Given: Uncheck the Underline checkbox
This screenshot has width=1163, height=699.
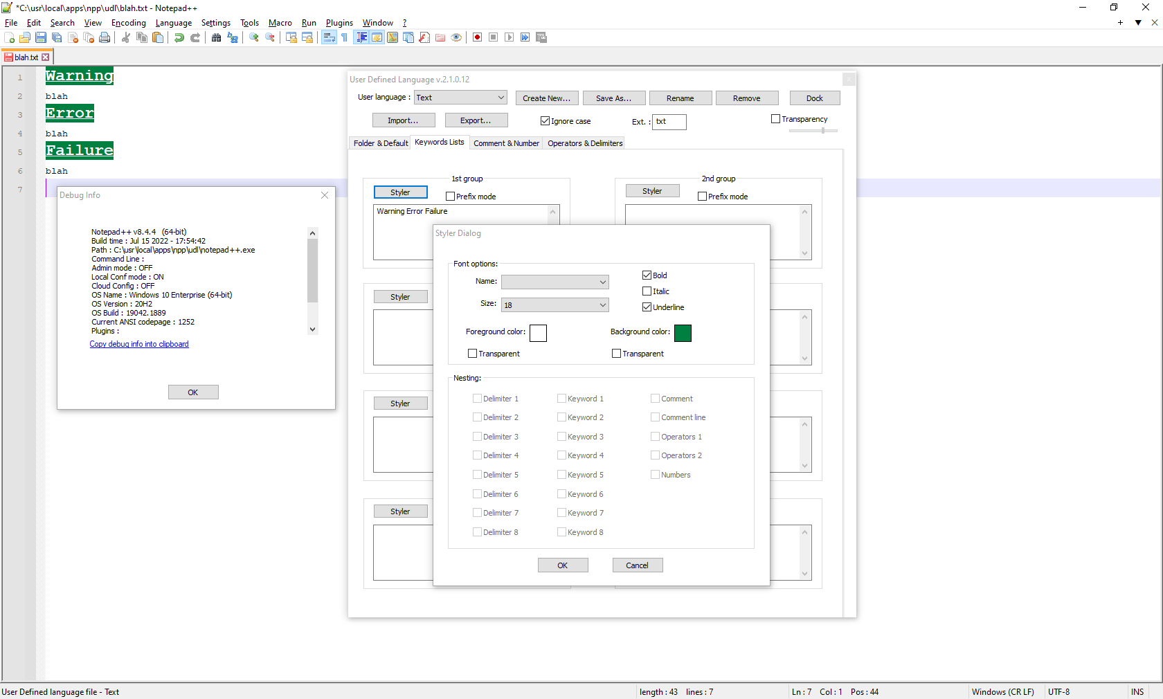Looking at the screenshot, I should pos(647,307).
